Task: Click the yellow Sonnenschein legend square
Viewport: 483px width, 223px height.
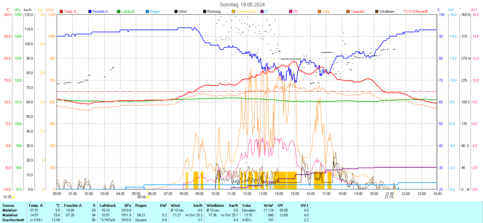Action: coord(233,11)
